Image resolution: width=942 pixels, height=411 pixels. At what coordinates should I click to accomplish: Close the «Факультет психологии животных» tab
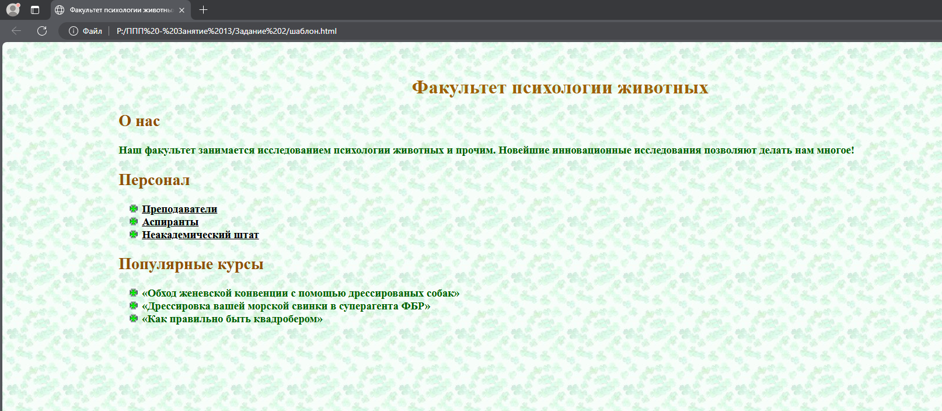[182, 10]
